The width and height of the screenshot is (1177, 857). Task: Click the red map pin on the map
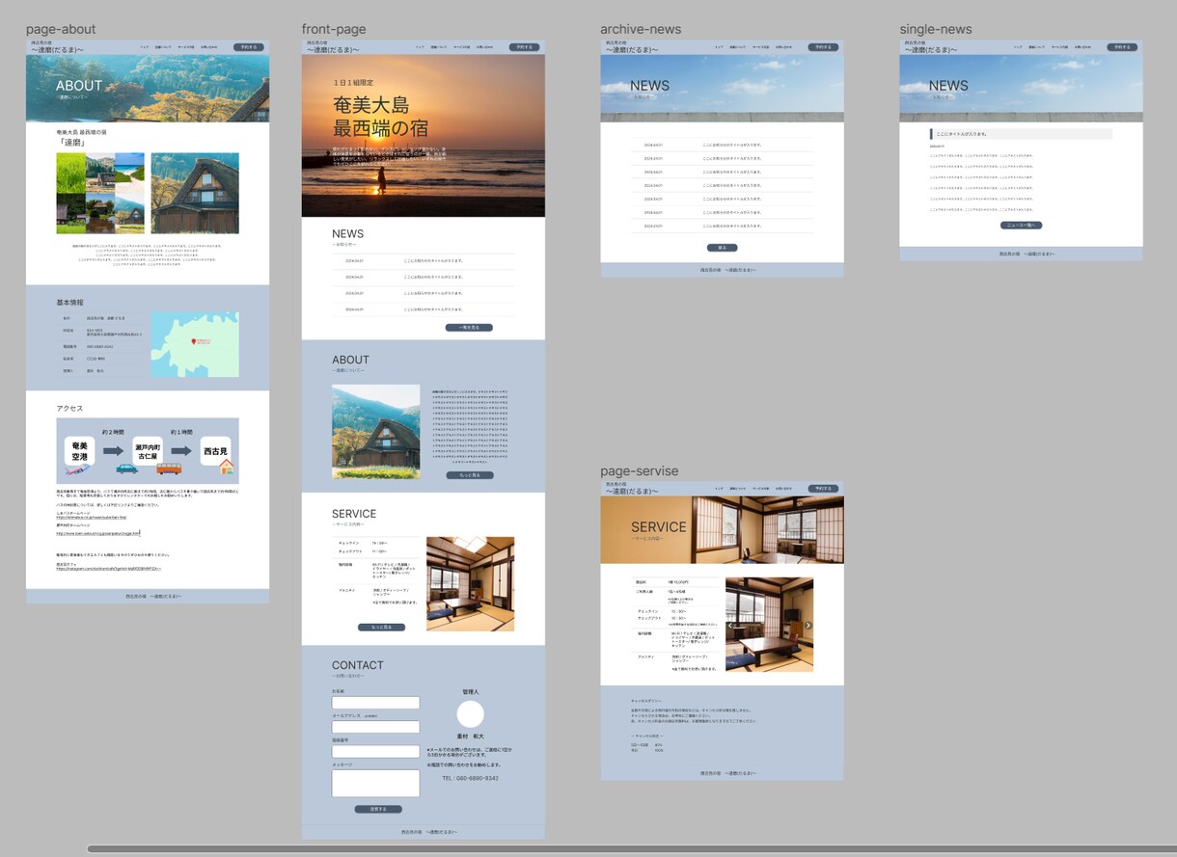(x=193, y=341)
